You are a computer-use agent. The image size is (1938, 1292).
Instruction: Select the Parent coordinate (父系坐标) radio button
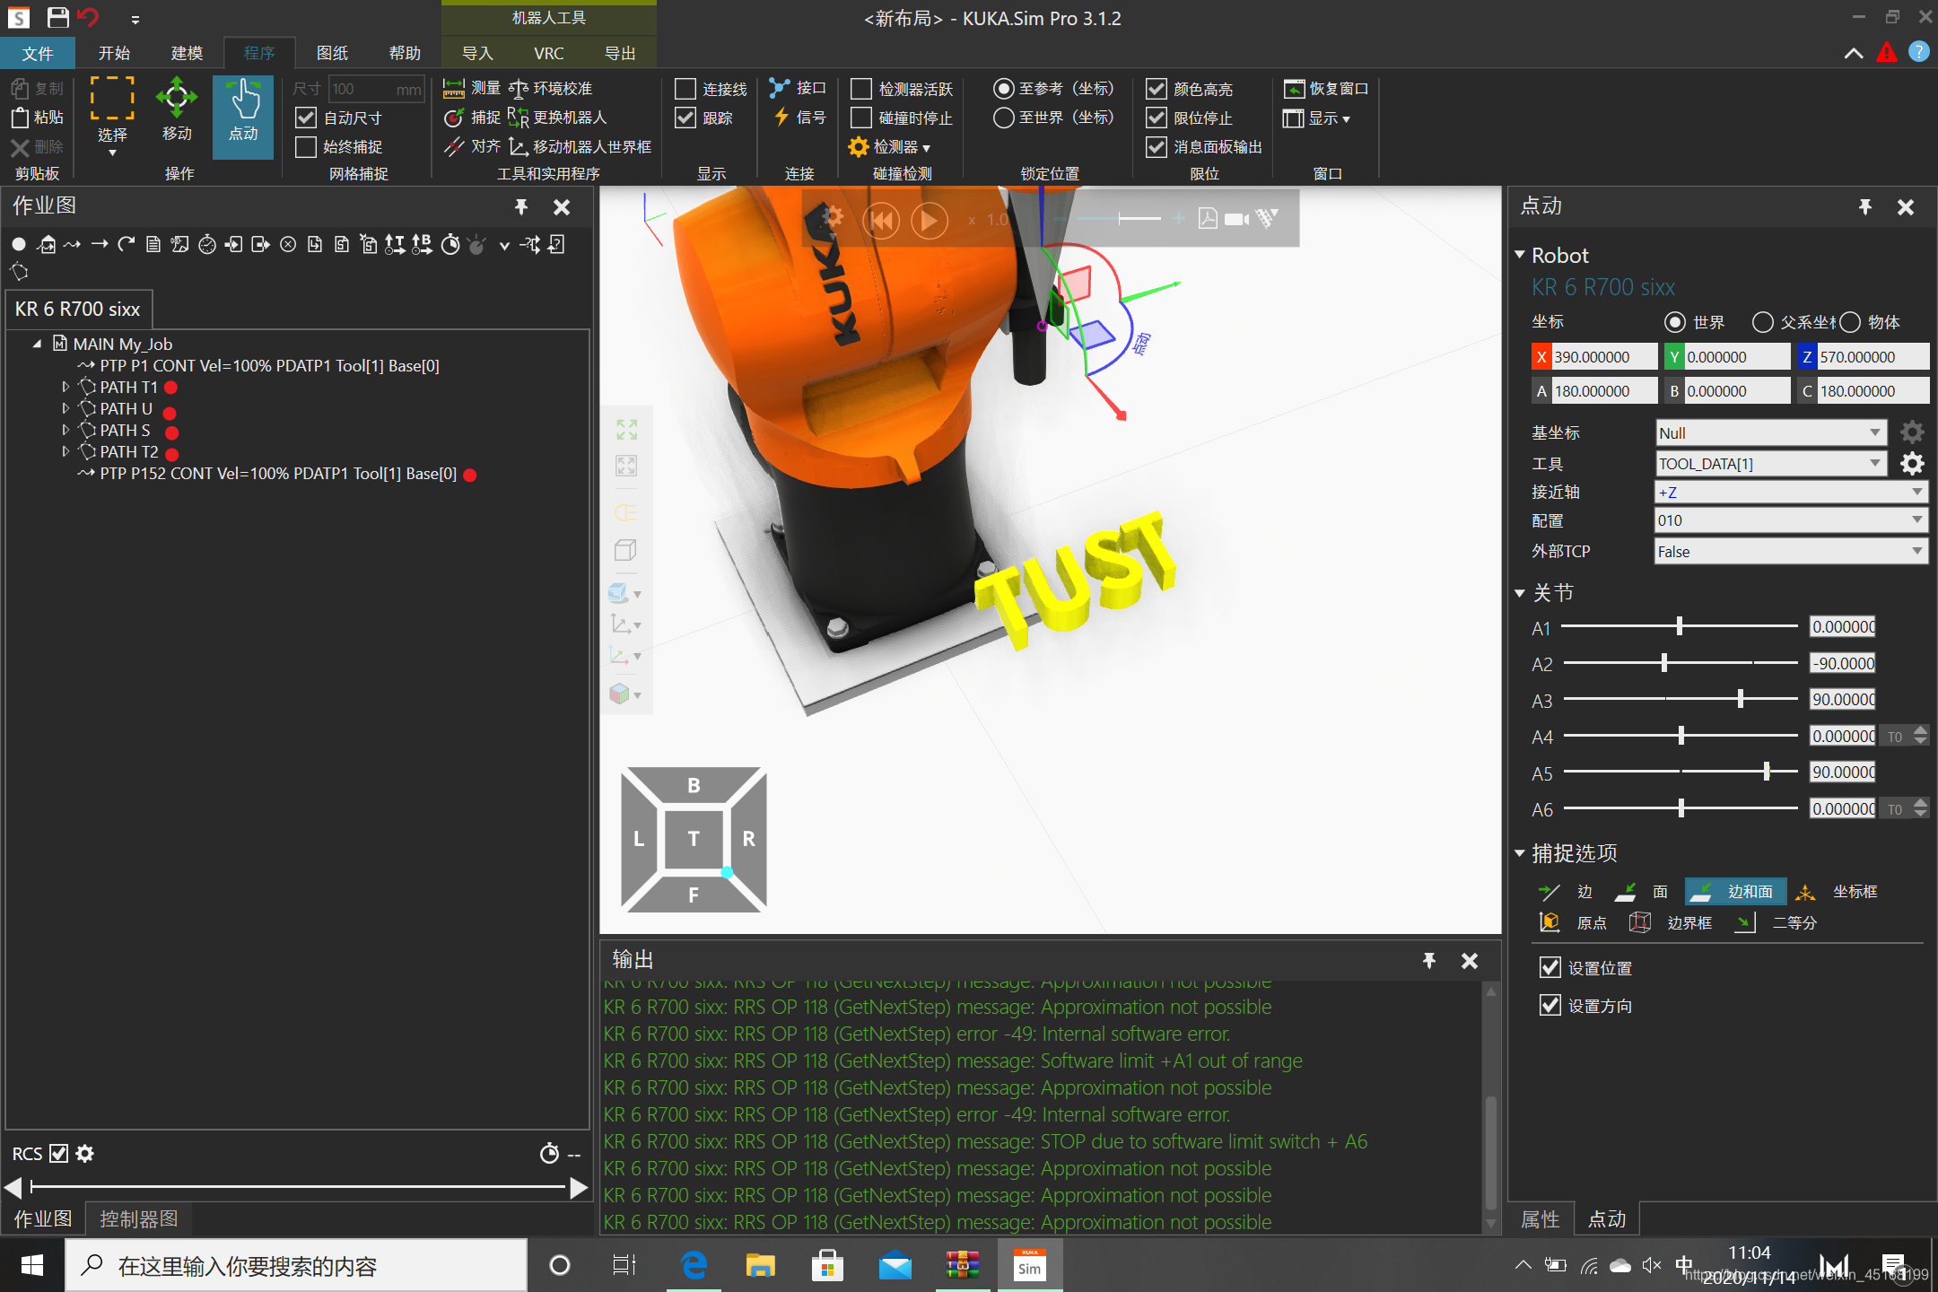coord(1762,322)
